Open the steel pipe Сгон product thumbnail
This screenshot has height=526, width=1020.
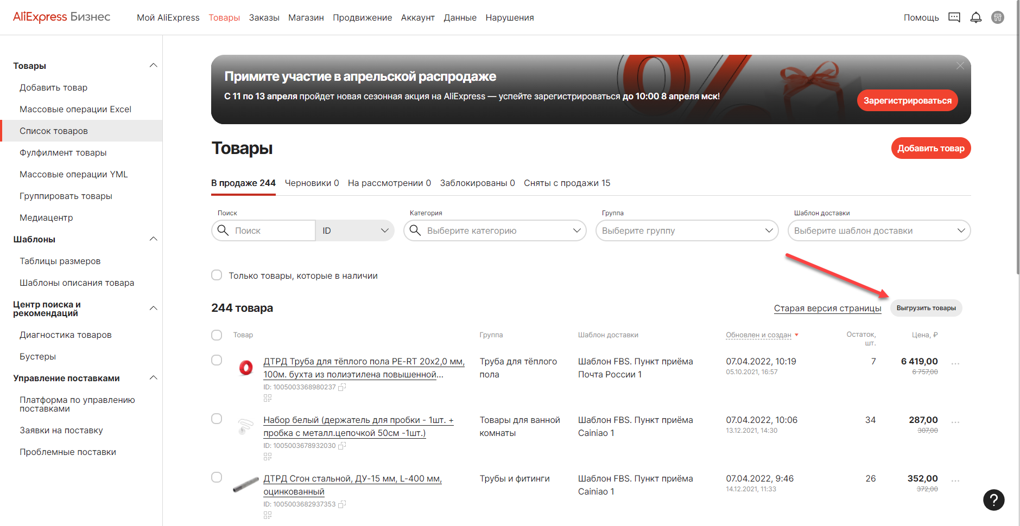[246, 484]
